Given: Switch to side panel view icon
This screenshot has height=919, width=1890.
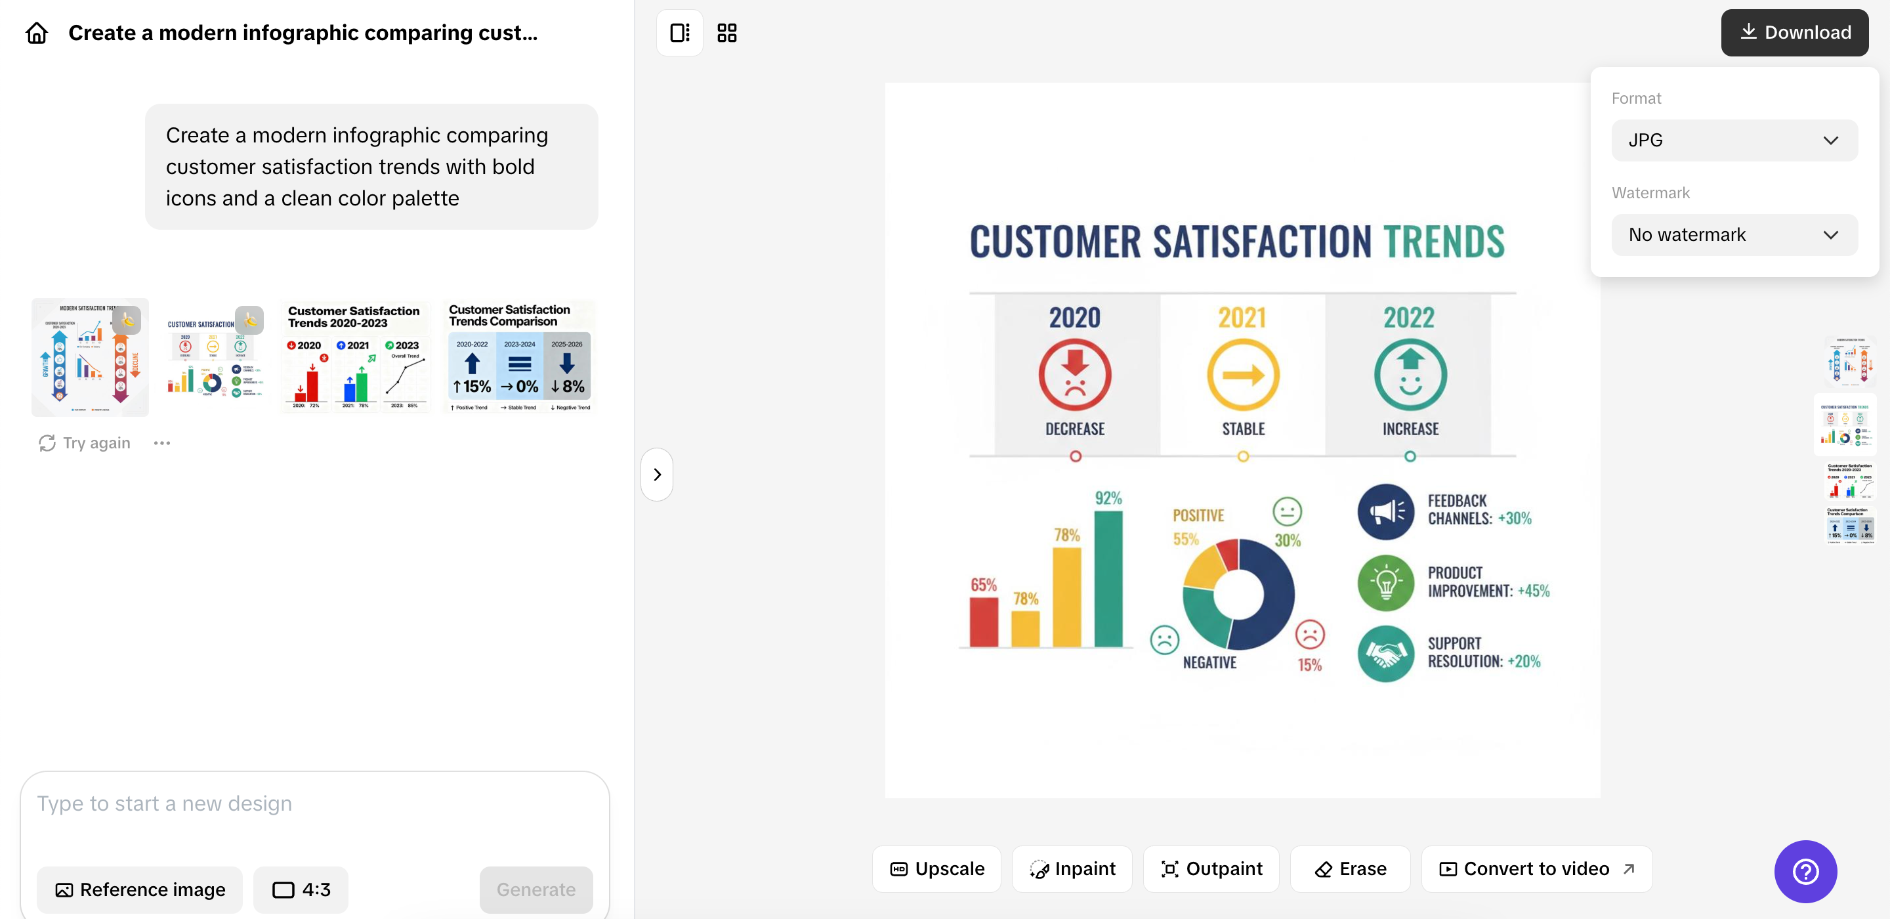Looking at the screenshot, I should pyautogui.click(x=679, y=33).
